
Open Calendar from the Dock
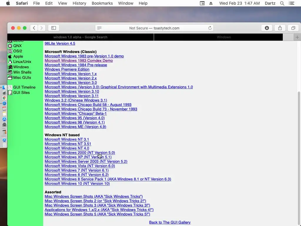4,109
